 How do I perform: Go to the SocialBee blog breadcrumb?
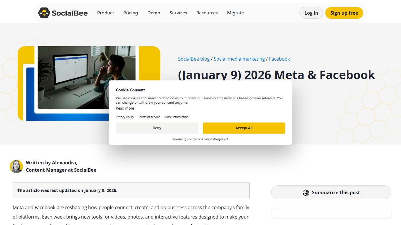coord(194,59)
